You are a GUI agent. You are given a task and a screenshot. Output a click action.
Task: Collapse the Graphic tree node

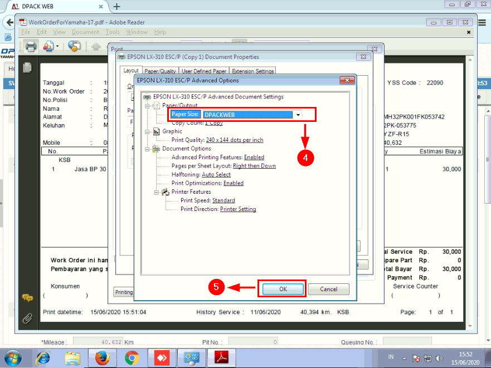click(147, 132)
